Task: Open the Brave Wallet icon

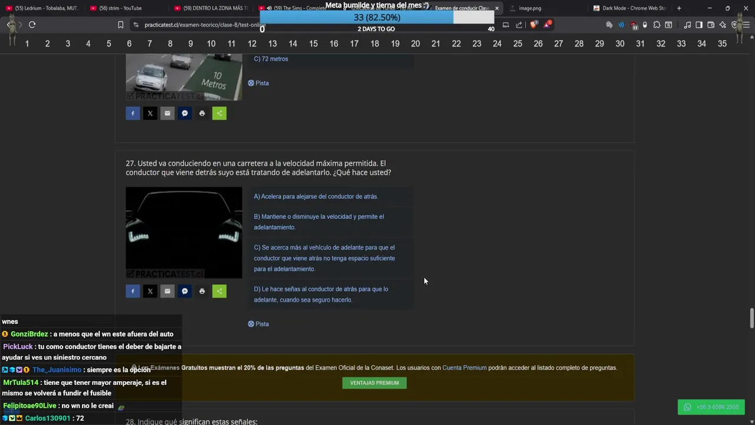Action: click(x=711, y=25)
